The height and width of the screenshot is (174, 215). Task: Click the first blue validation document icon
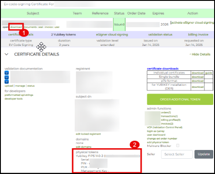point(7,73)
